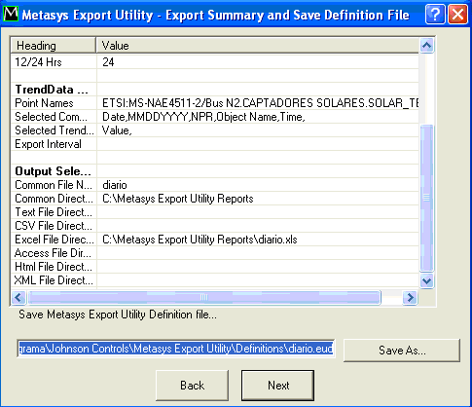472x407 pixels.
Task: Select the Excel File Direc... row heading
Action: coord(54,240)
